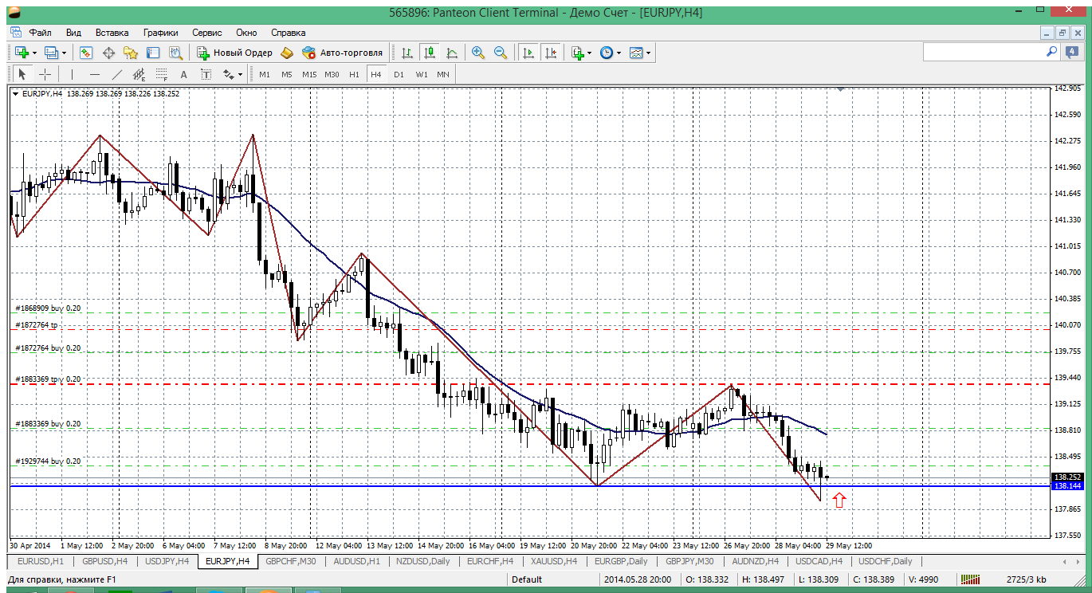Screen dimensions: 1092x593
Task: Switch chart to line chart view
Action: click(452, 53)
